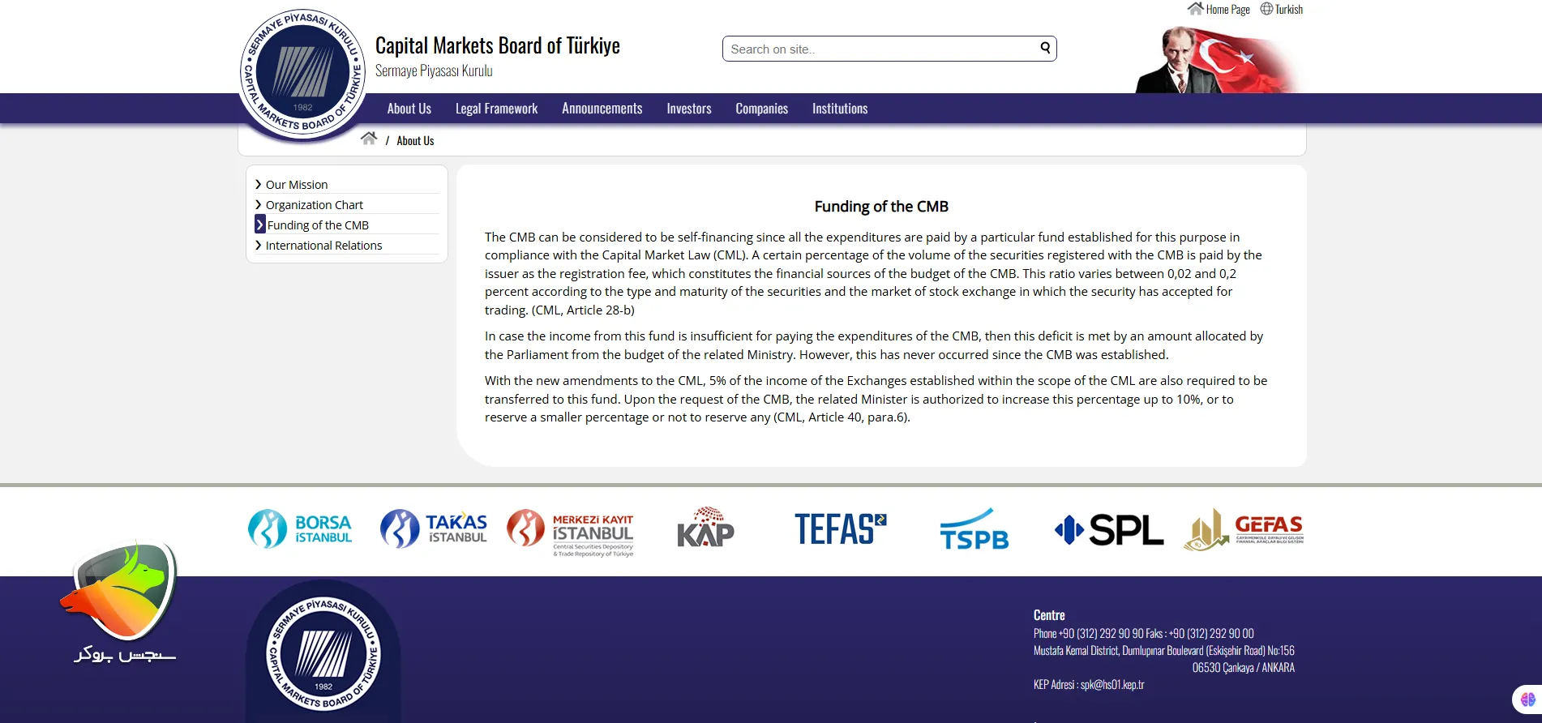Viewport: 1542px width, 723px height.
Task: Open the Borsa Istanbul logo link
Action: 300,529
